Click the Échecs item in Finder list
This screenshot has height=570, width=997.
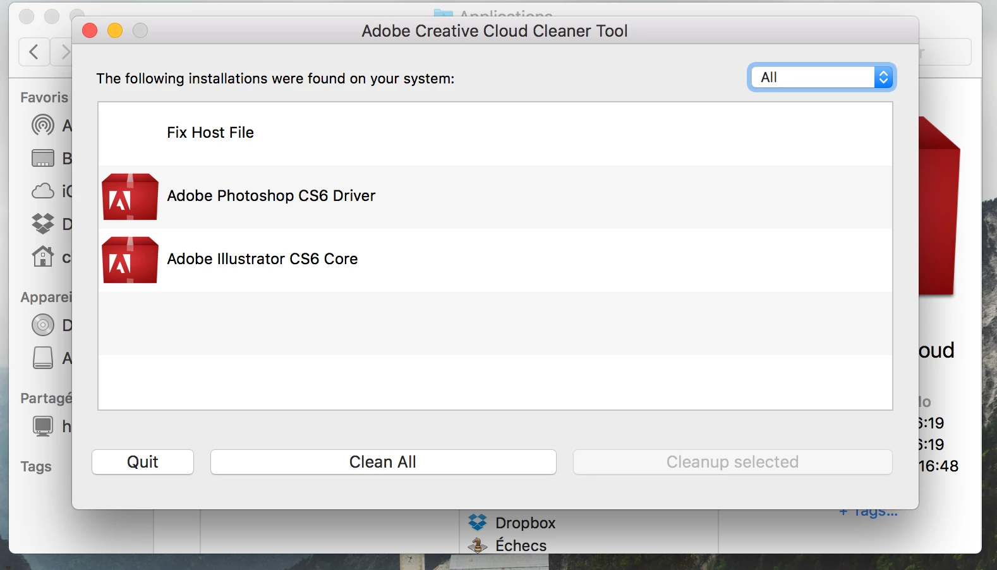(x=507, y=545)
